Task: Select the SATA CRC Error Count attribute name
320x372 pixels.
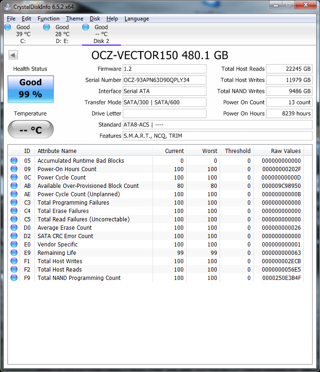Action: 65,236
